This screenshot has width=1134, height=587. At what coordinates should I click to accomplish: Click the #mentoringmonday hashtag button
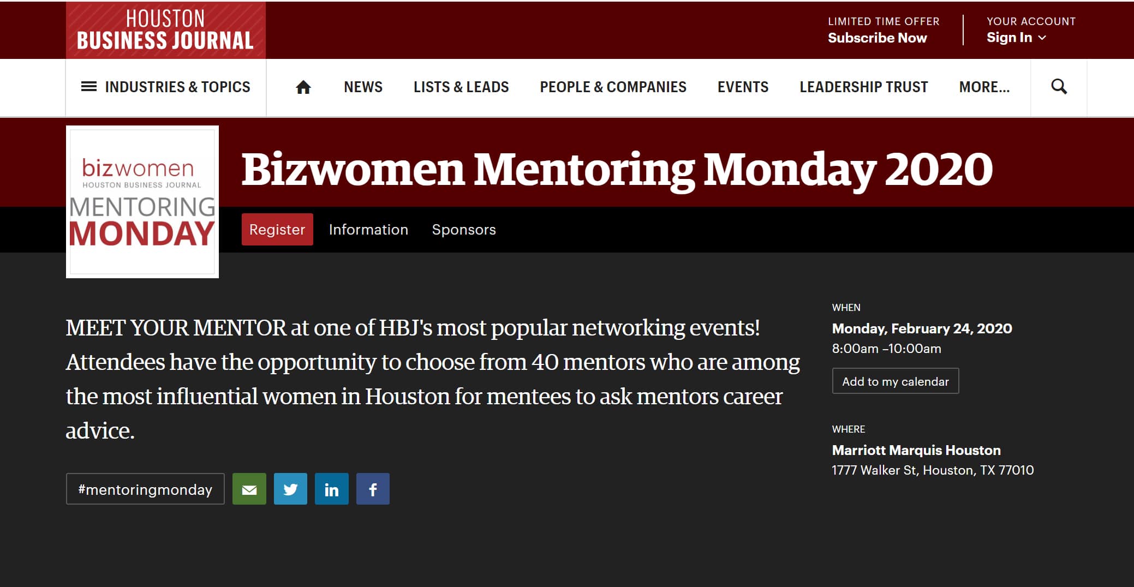click(145, 489)
